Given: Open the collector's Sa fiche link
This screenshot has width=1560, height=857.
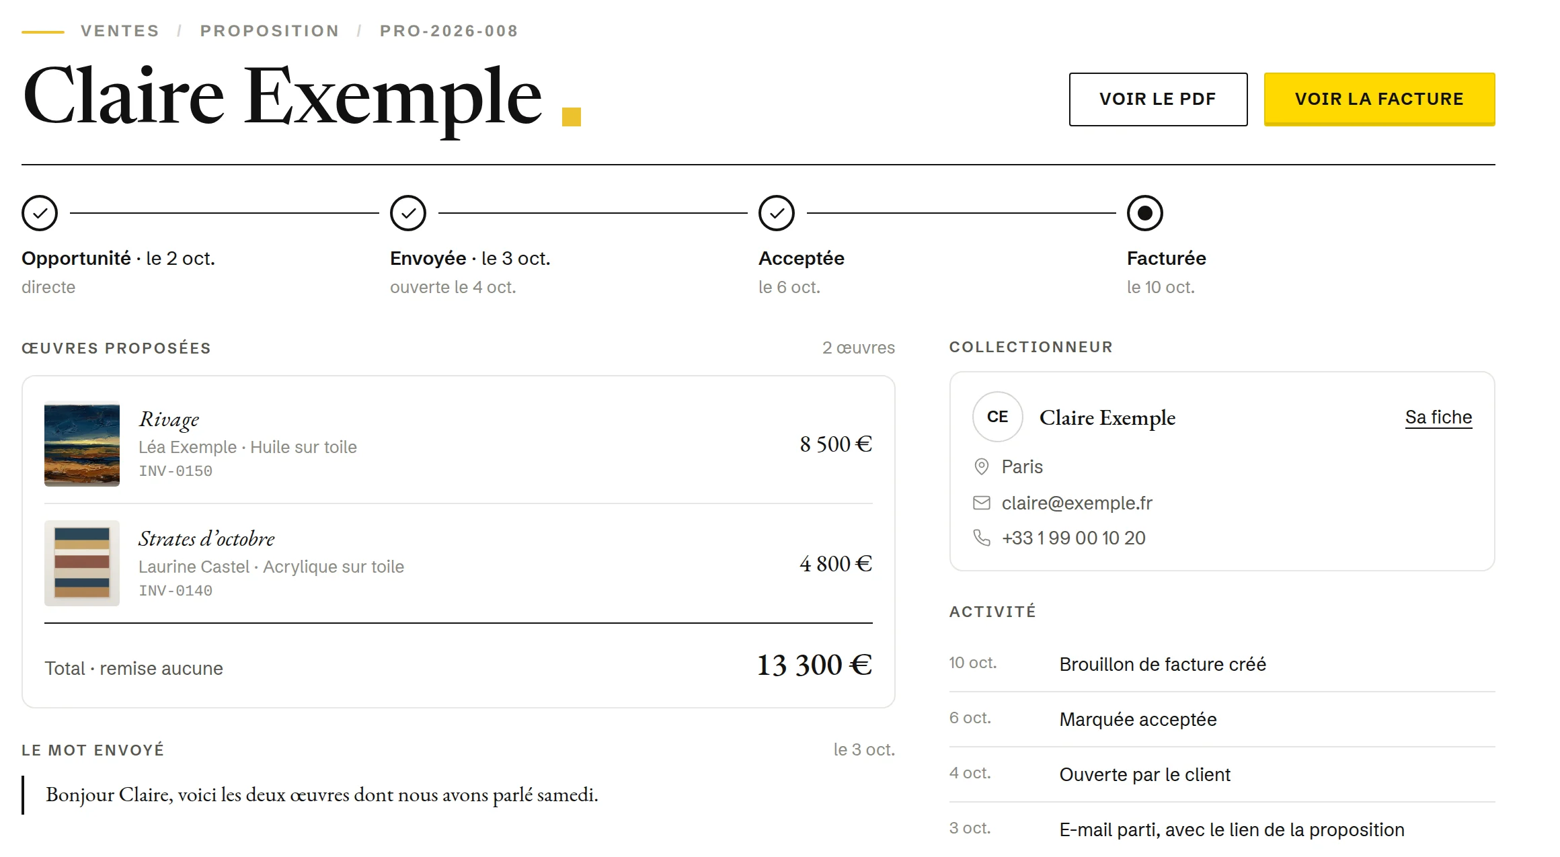Looking at the screenshot, I should 1438,417.
